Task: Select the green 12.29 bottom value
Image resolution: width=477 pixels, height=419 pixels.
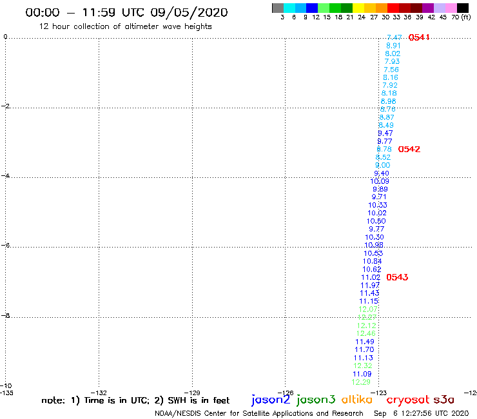Action: [x=361, y=382]
